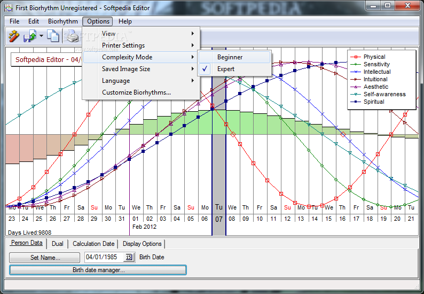Click the app icon in the title bar
The image size is (424, 294).
tap(9, 8)
